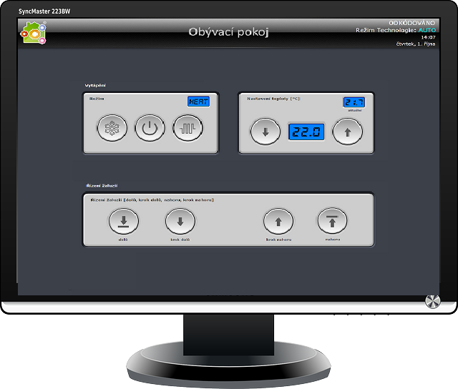Click the home logo icon in header
Viewport: 458px width, 389px height.
point(34,33)
